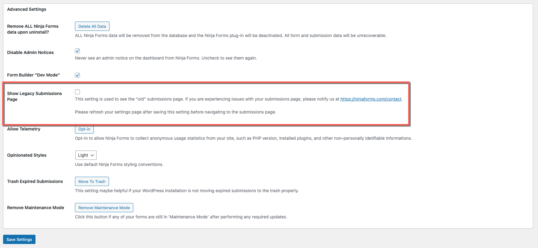This screenshot has width=538, height=248.
Task: Click the Advanced Settings heading
Action: [27, 9]
